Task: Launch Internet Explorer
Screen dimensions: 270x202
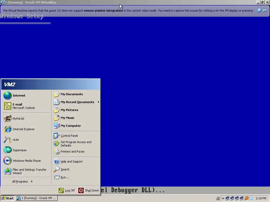Action: 26,129
